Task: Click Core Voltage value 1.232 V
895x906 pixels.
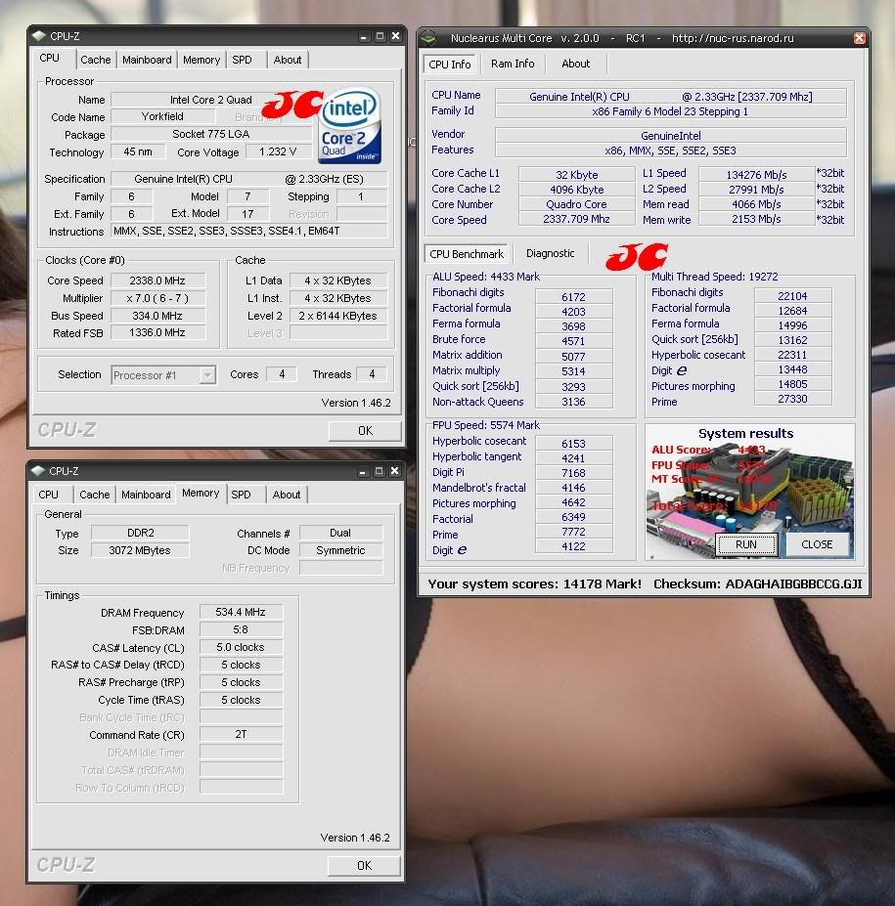Action: (x=278, y=151)
